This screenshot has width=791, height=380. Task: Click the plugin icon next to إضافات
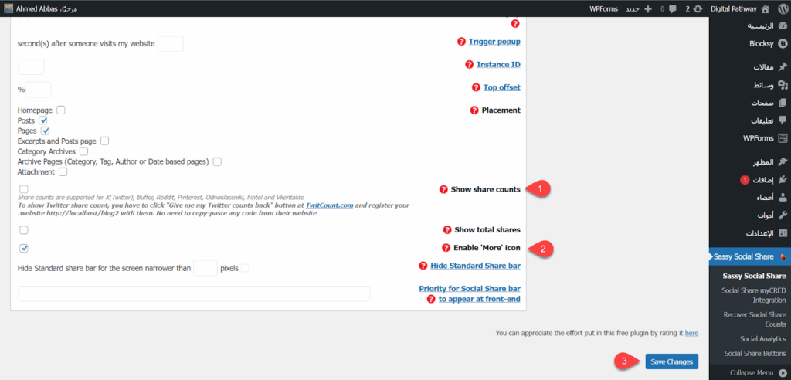[783, 180]
